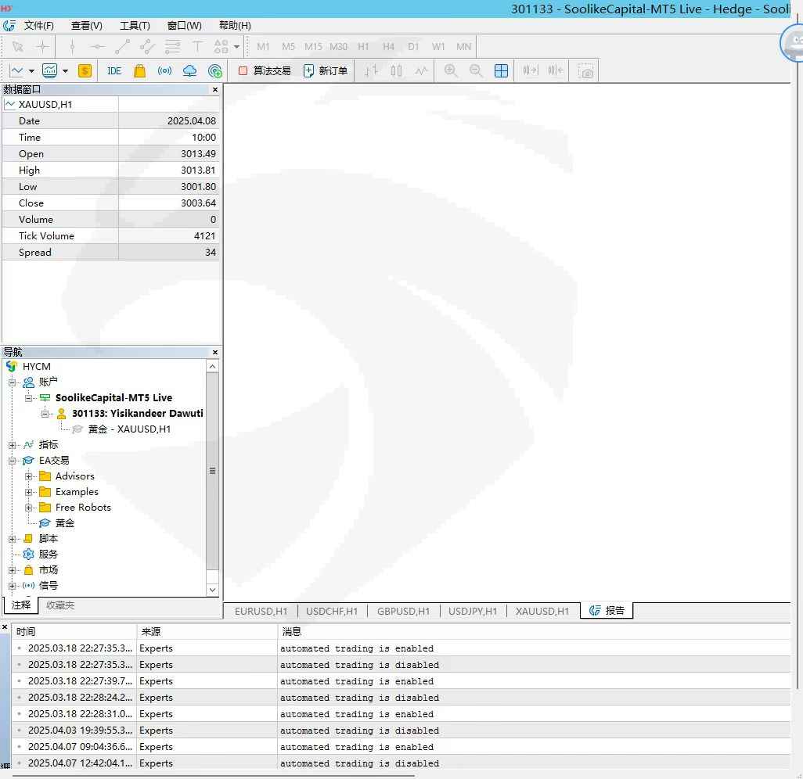Open Signals icon in the toolbar
Image resolution: width=803 pixels, height=779 pixels.
tap(164, 71)
